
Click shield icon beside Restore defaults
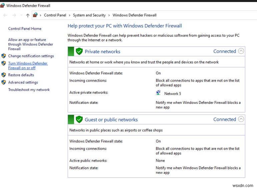pos(4,75)
